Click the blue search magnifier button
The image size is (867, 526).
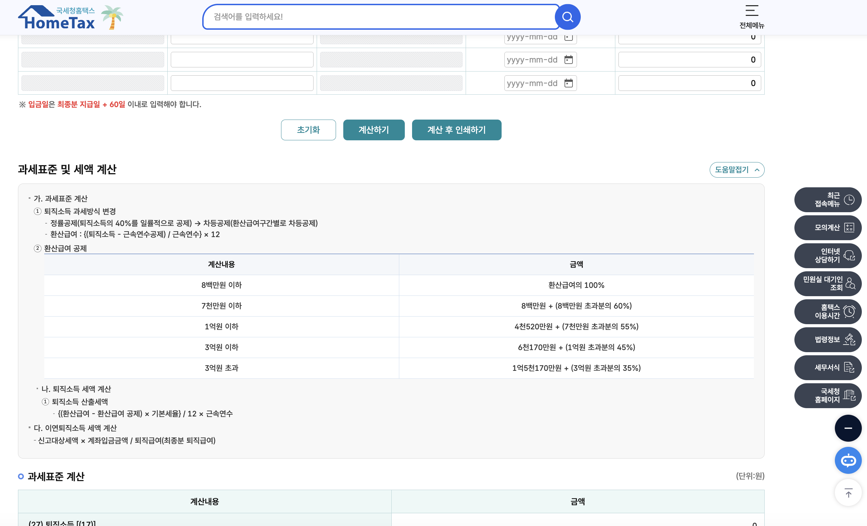coord(567,17)
